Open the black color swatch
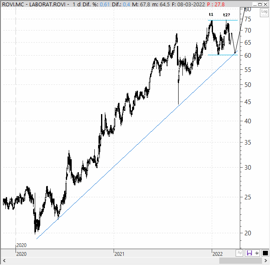270x265 pixels. click(265, 253)
